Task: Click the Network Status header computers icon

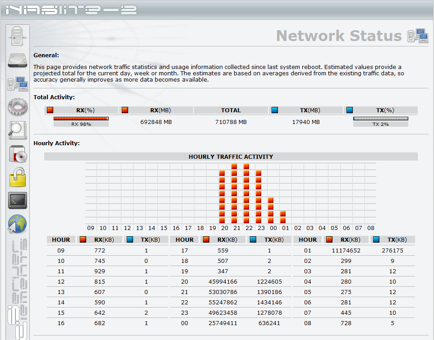Action: coord(417,36)
